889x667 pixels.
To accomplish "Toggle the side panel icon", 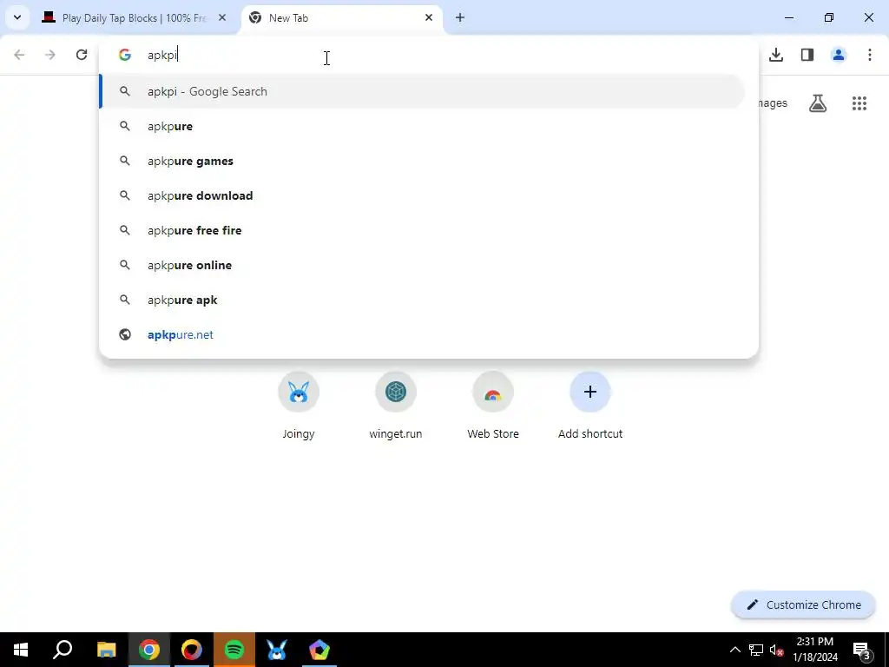I will [x=807, y=55].
